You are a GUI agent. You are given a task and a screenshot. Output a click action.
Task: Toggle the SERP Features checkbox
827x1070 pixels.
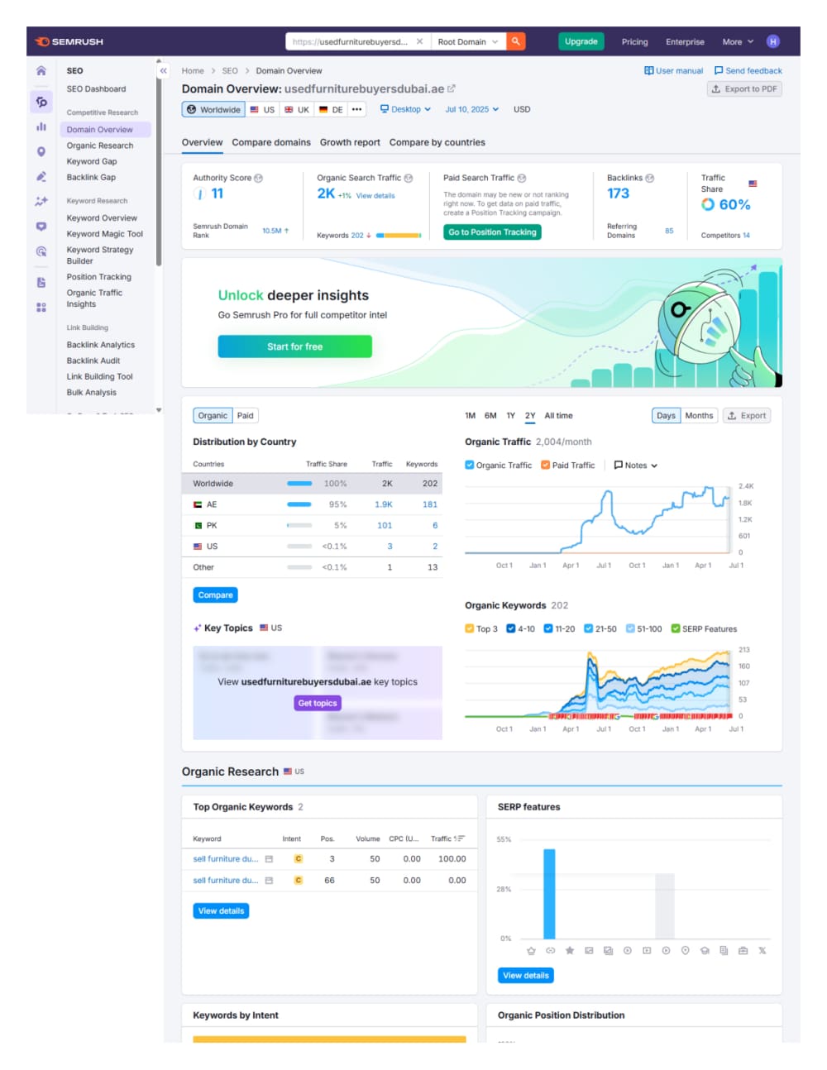click(x=676, y=628)
